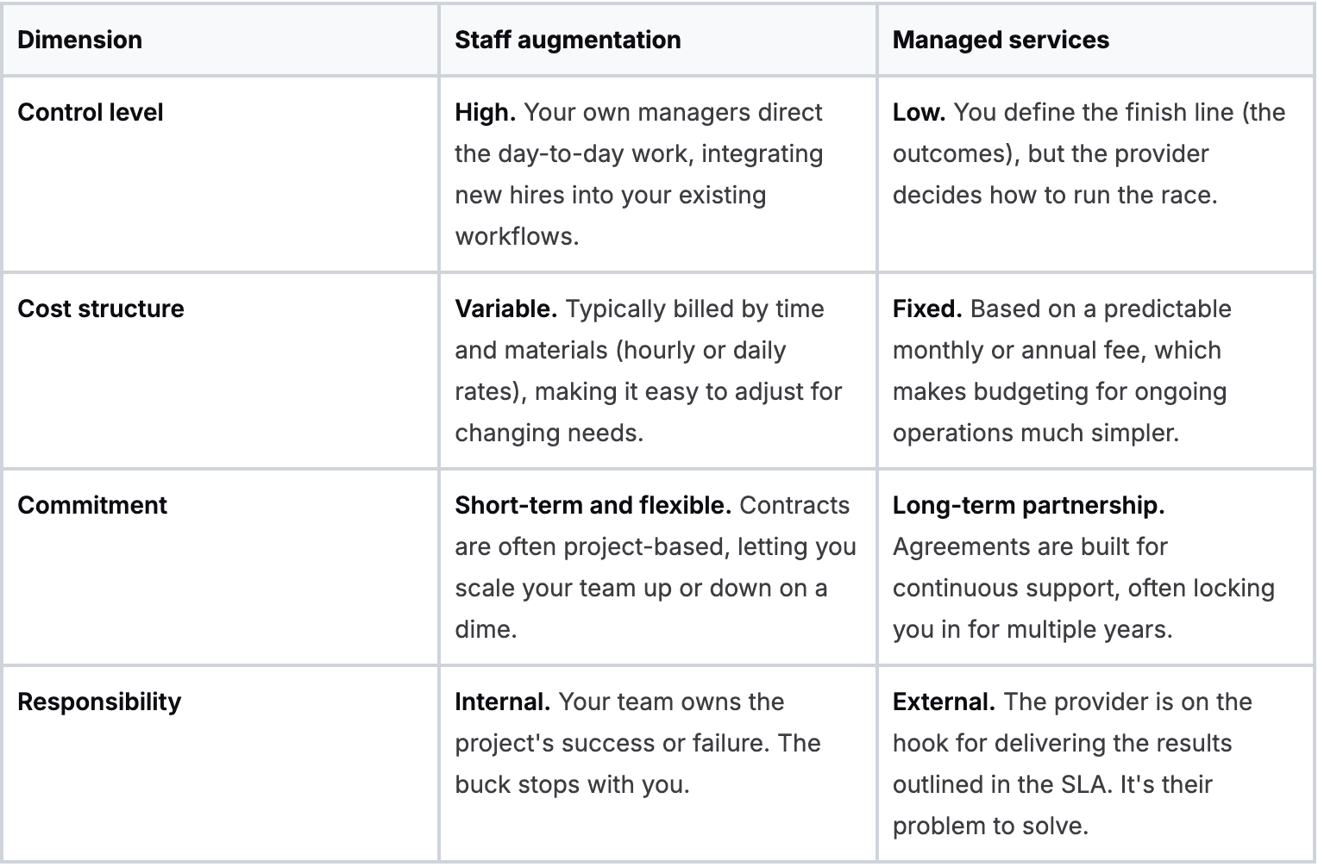Select the bold word Fixed

point(927,309)
